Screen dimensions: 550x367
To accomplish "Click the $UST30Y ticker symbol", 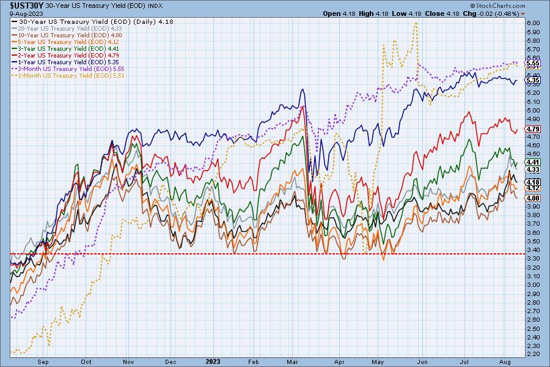I will click(x=27, y=6).
